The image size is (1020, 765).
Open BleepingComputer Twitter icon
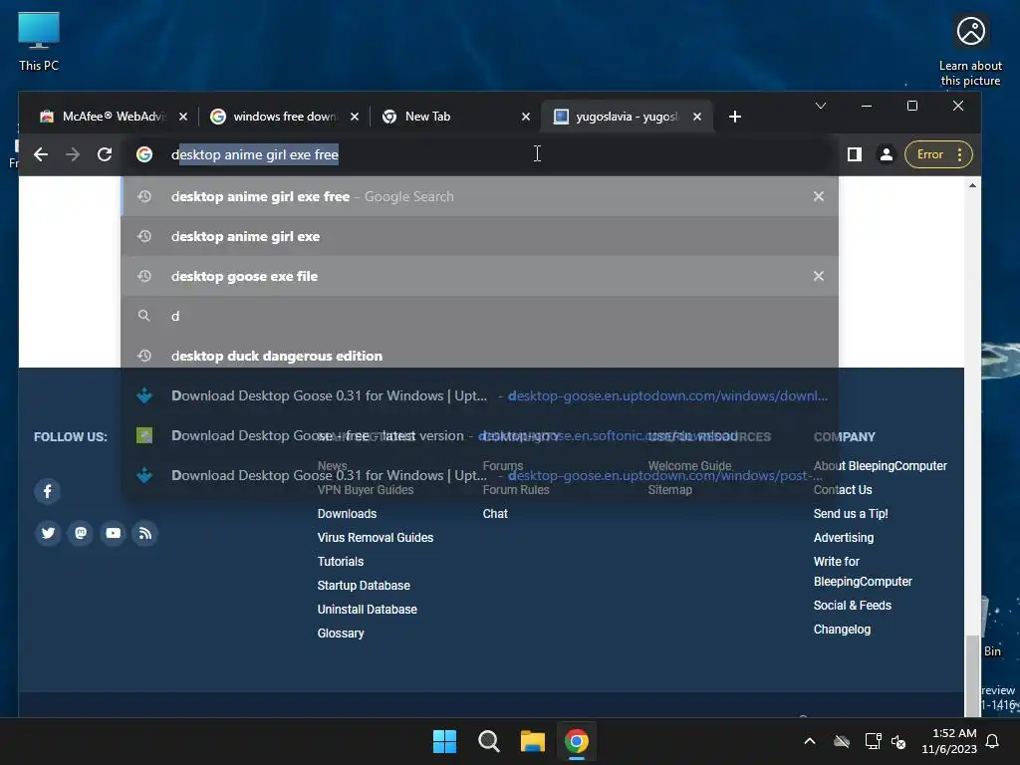(48, 534)
